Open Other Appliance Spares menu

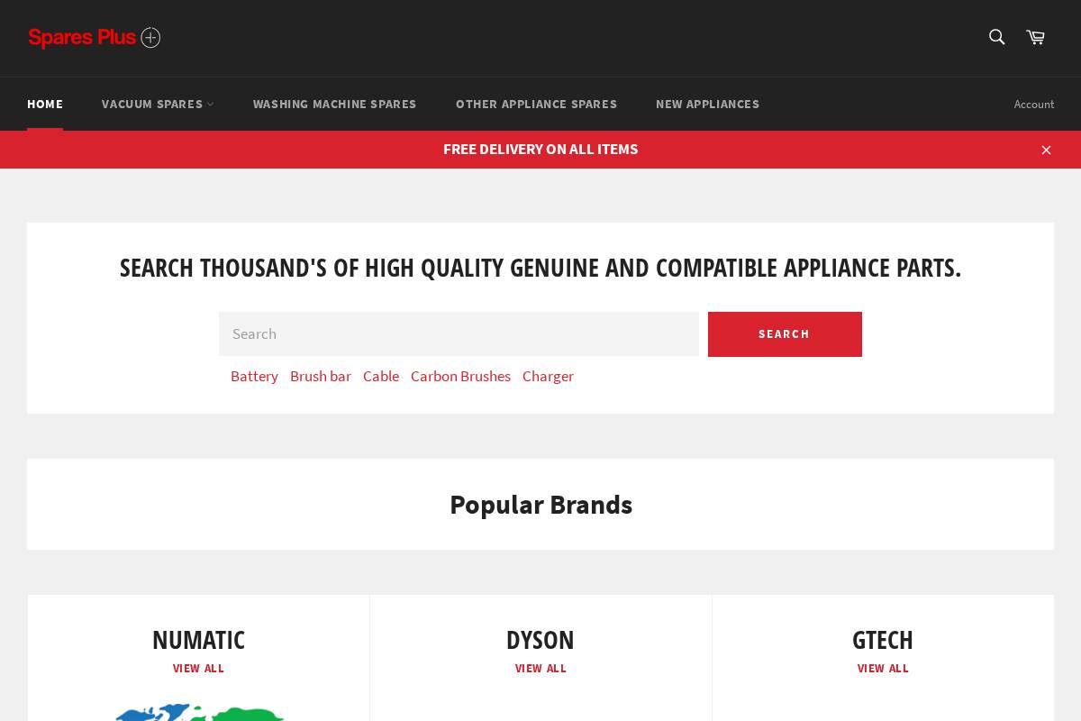(x=536, y=104)
